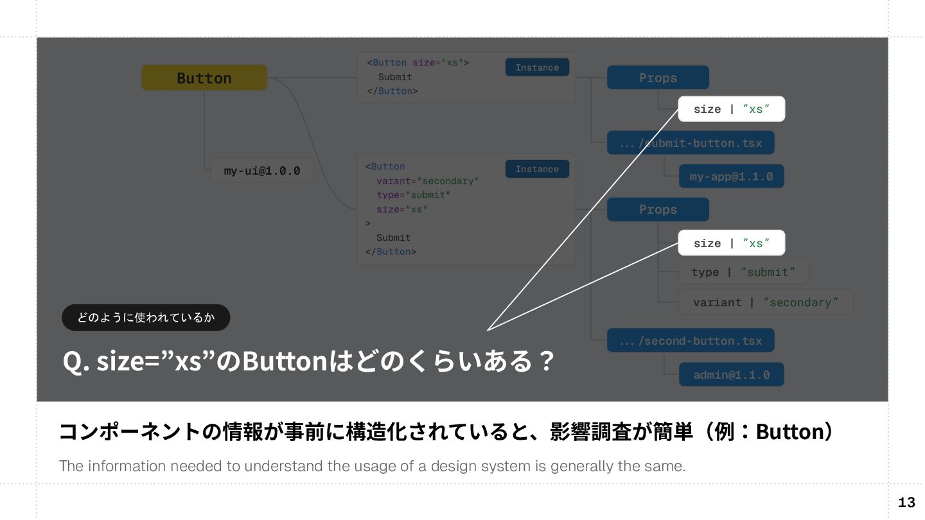925x520 pixels.
Task: Click the question text Q. size="xs"のButtonはどのくらいある？
Action: click(x=308, y=361)
